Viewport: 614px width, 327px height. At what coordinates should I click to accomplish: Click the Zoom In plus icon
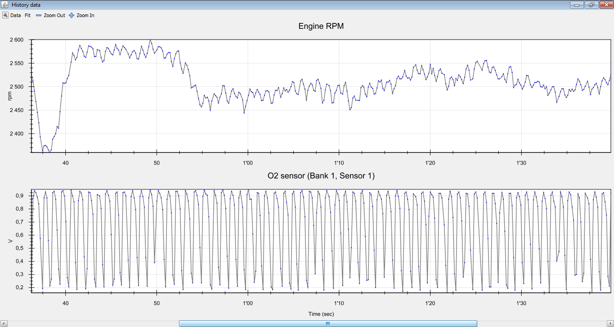click(x=72, y=15)
